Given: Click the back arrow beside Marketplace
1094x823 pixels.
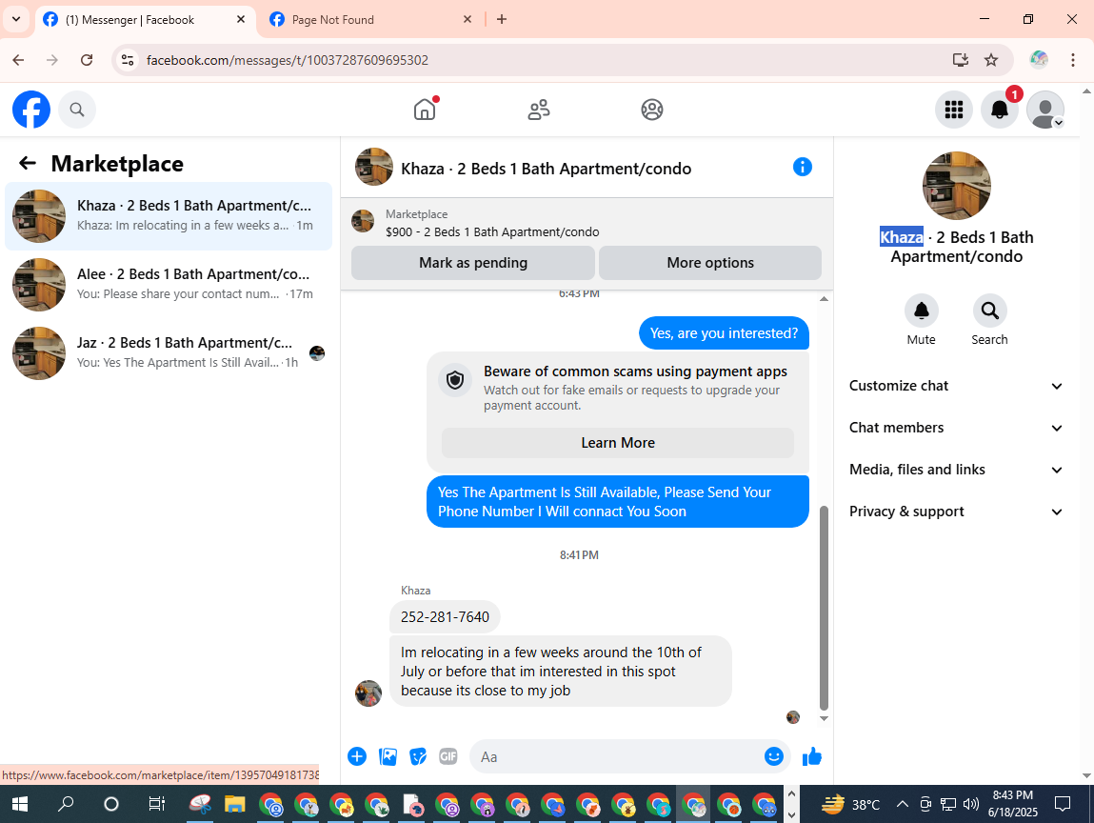Looking at the screenshot, I should pyautogui.click(x=28, y=163).
